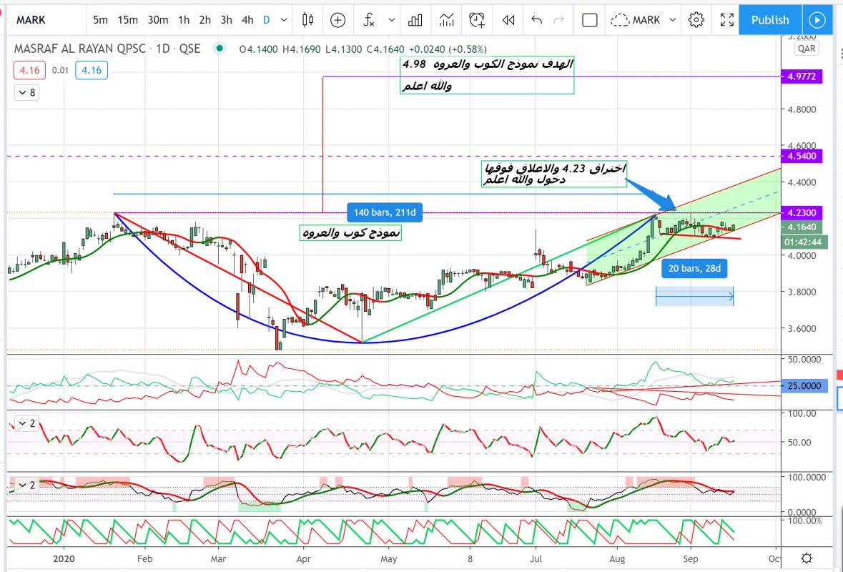Screen dimensions: 843x572
Task: Select the 4.2300 horizontal line price label
Action: (802, 213)
